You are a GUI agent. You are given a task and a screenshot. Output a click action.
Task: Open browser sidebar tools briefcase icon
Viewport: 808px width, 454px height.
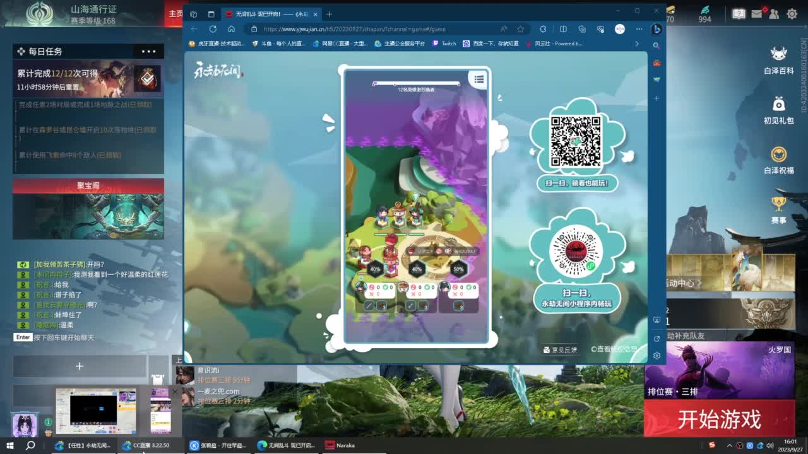656,63
